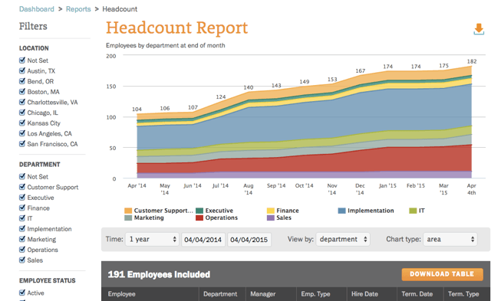Click the Marketing legend swatch

pyautogui.click(x=128, y=218)
